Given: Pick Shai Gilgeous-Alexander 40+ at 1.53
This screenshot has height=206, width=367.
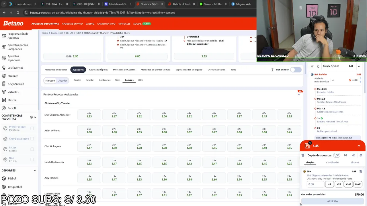Looking at the screenshot, I should [x=89, y=115].
